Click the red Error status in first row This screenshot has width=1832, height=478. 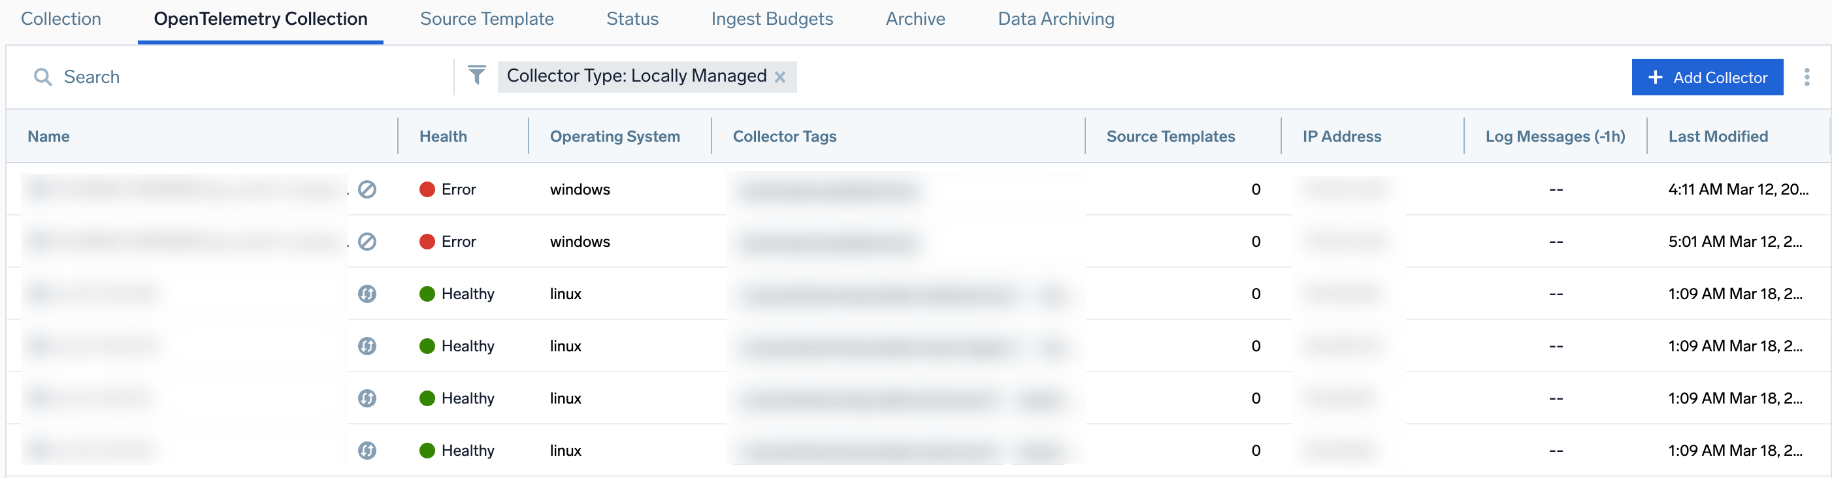448,189
